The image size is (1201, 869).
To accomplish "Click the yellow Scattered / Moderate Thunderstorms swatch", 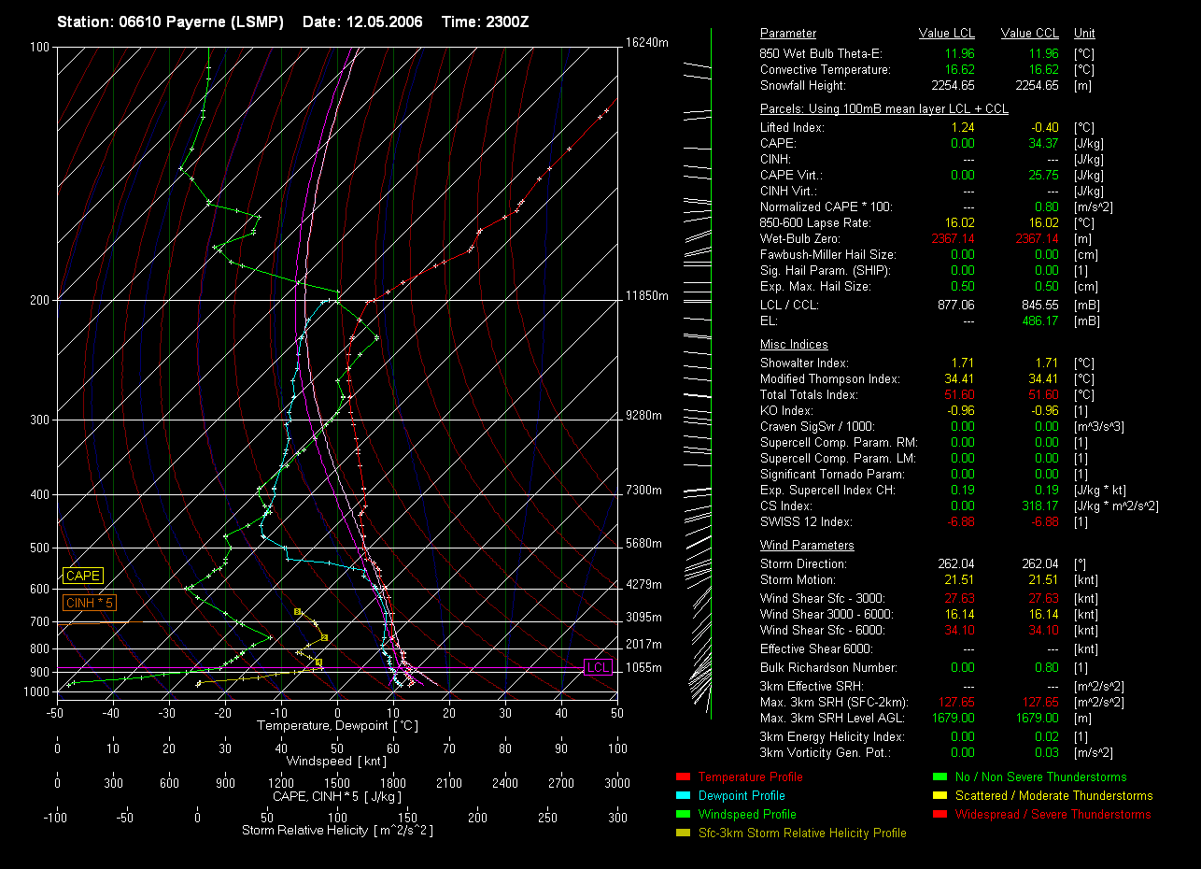I will 940,795.
